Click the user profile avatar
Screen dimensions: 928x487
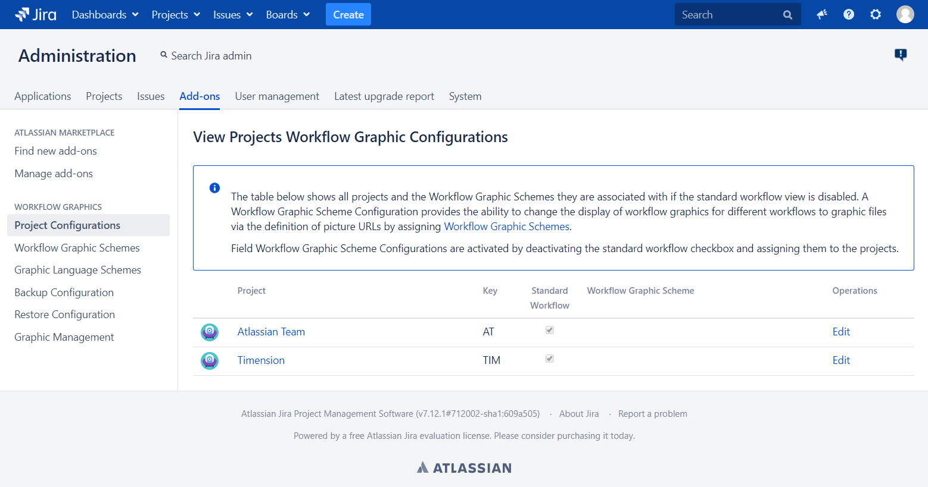pos(905,14)
